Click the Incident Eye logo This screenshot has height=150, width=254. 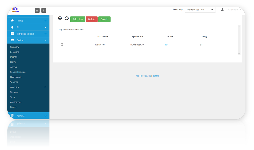[15, 10]
